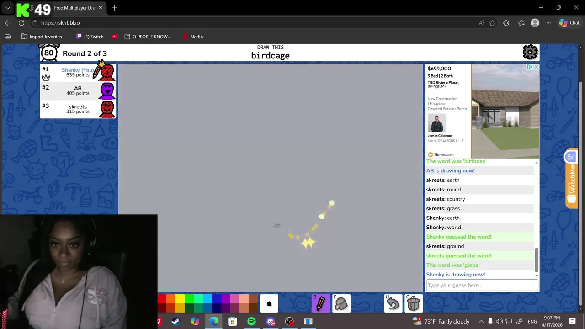Reload the skribbl.io page
Screen dimensions: 585x329
tap(21, 23)
